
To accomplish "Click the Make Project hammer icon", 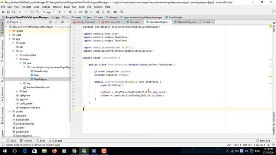I will pos(38,12).
